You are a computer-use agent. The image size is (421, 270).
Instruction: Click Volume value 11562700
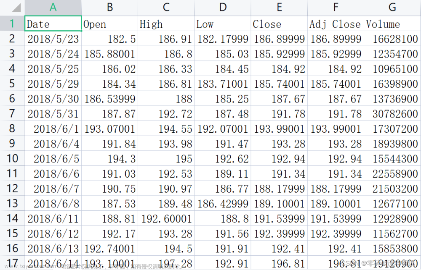pos(392,233)
